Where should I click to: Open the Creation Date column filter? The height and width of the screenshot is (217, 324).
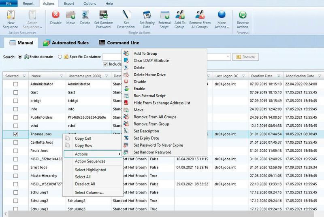click(279, 76)
